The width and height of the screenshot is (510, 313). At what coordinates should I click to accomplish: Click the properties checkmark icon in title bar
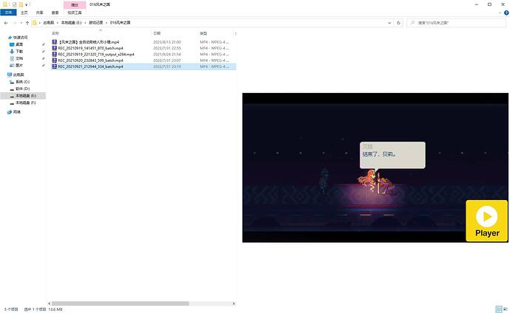15,4
